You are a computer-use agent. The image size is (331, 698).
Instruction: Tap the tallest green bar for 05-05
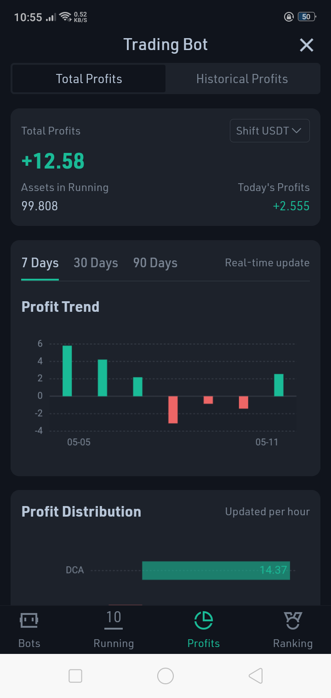pos(67,371)
